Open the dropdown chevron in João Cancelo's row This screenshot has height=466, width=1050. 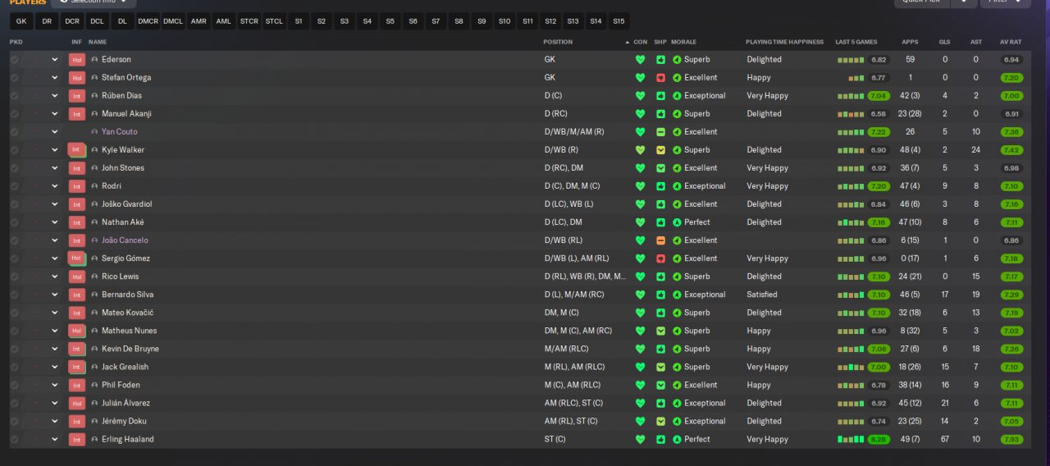click(x=55, y=240)
